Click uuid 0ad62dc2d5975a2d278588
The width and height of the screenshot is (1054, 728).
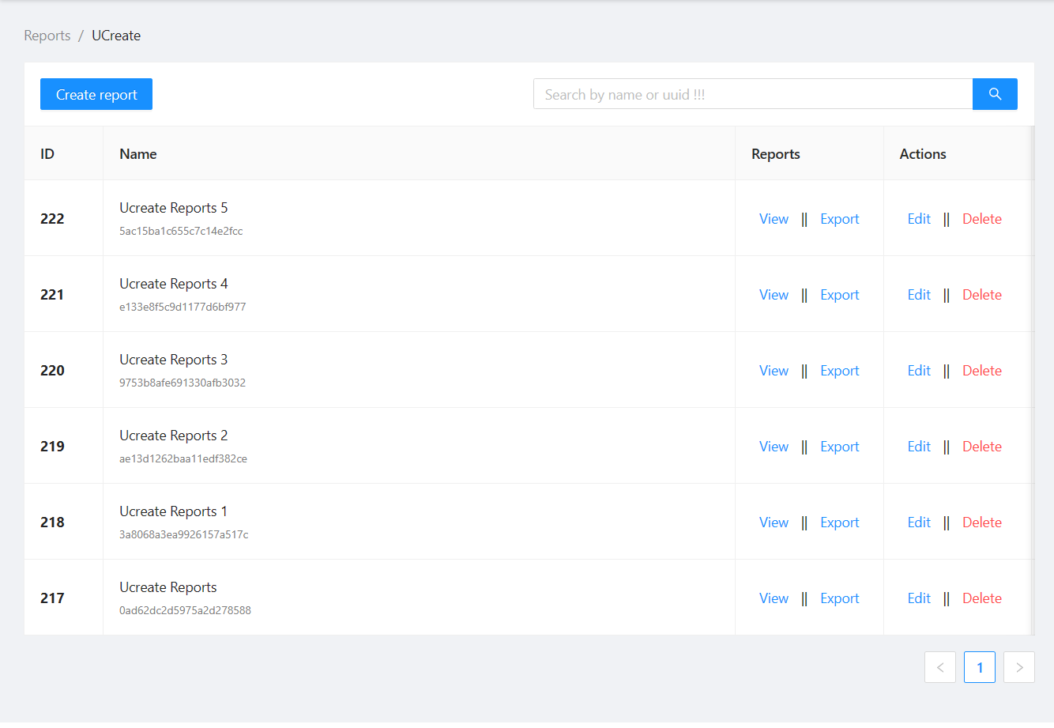click(185, 610)
